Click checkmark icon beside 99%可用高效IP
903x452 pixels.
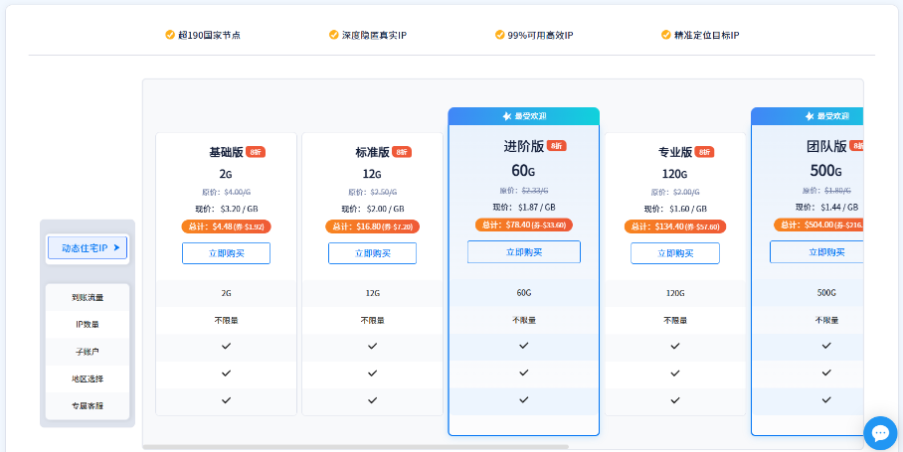499,35
